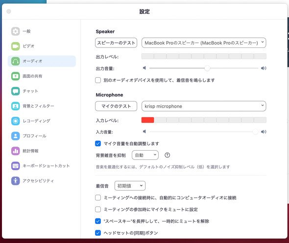Screen dimensions: 289x243
Task: Click the Microphone heading
Action: [x=109, y=95]
